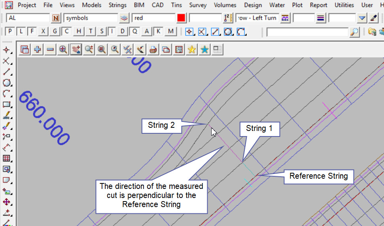Image resolution: width=384 pixels, height=226 pixels.
Task: Select the CAD text 'abc' pencil tool
Action: (x=7, y=115)
